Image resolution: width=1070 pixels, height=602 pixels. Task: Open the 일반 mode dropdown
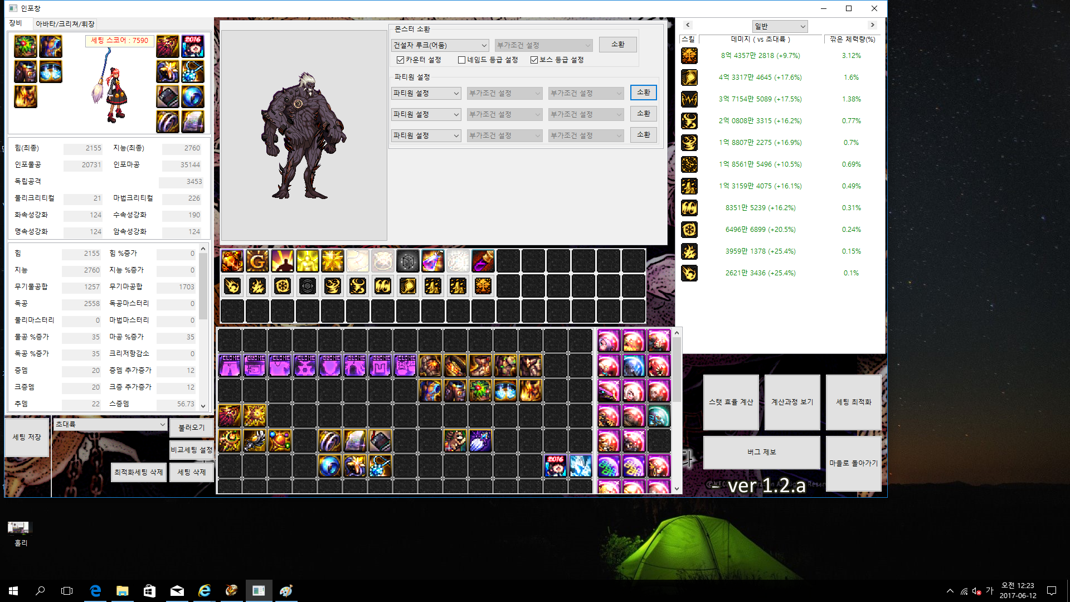(780, 26)
